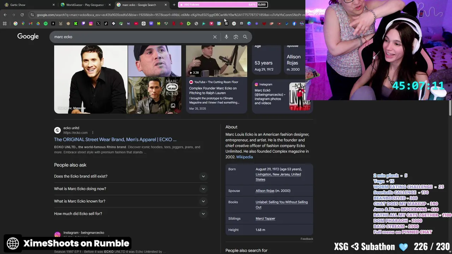This screenshot has width=452, height=254.
Task: Open the red YouTube bookmark
Action: pos(136,24)
